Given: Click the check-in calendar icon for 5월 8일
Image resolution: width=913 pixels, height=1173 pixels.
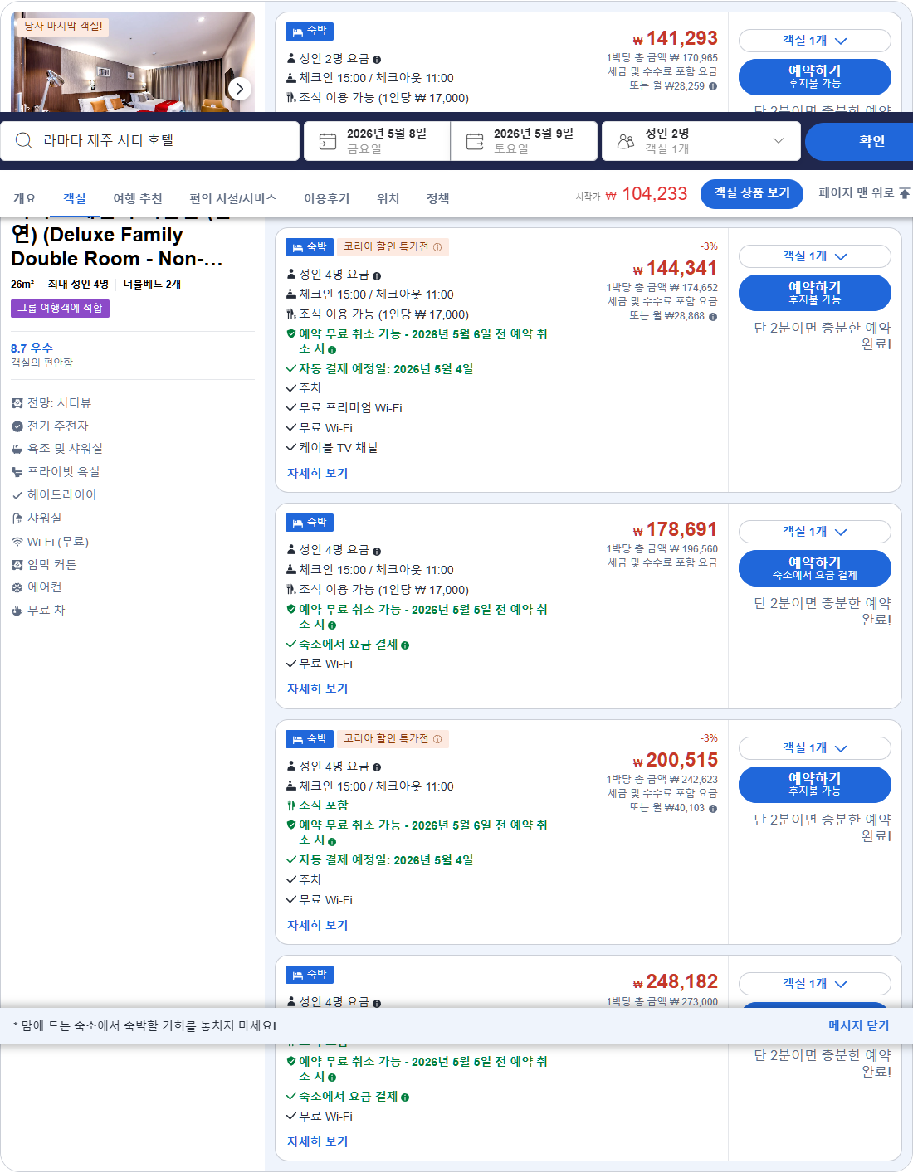Looking at the screenshot, I should point(328,141).
